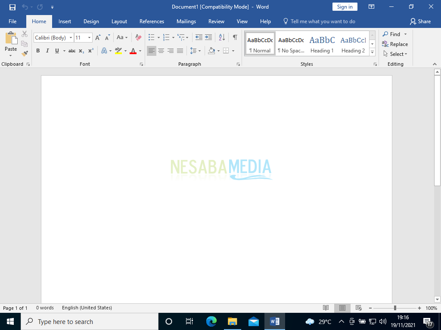Toggle show paragraph marks

(235, 37)
